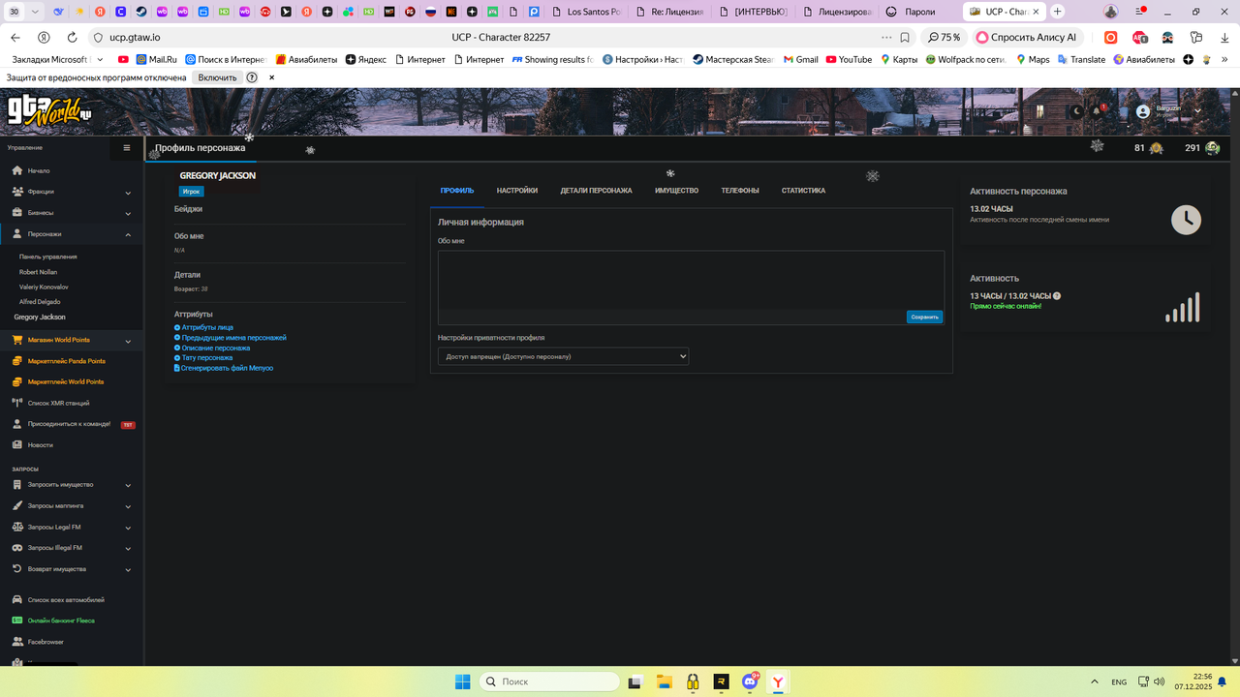Click the taskbar volume speaker icon
Viewport: 1240px width, 697px height.
pyautogui.click(x=1160, y=682)
